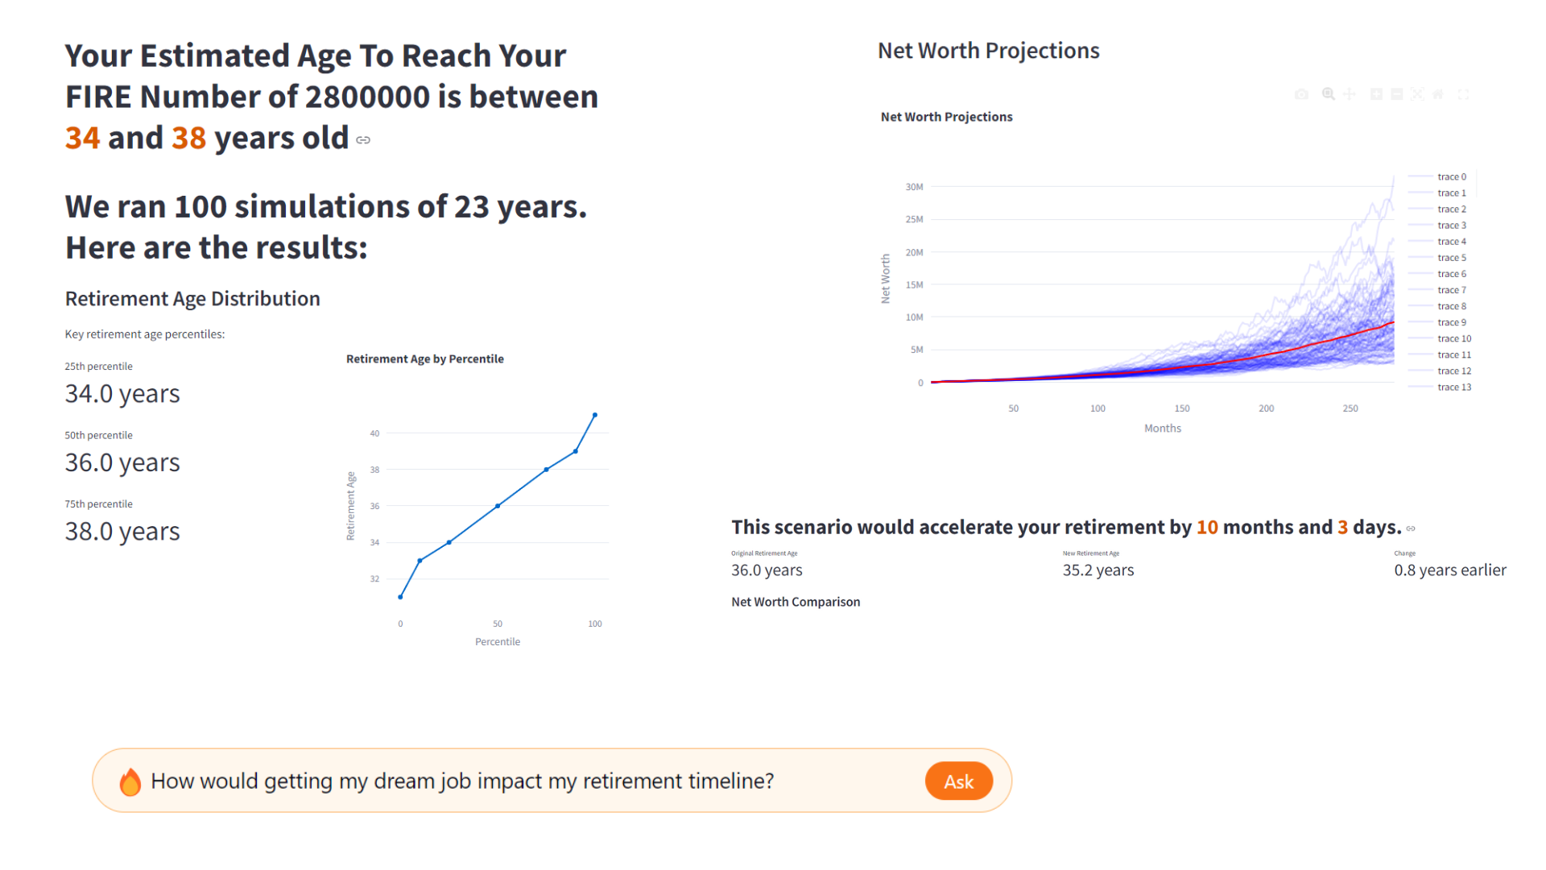Click the 100th percentile point on line chart
This screenshot has height=870, width=1546.
[595, 415]
